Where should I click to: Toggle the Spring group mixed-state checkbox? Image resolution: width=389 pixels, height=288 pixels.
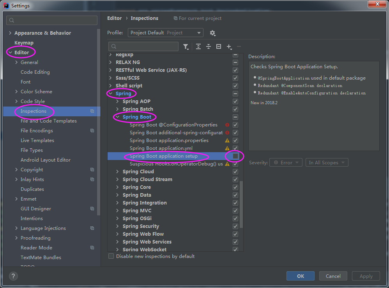[235, 94]
